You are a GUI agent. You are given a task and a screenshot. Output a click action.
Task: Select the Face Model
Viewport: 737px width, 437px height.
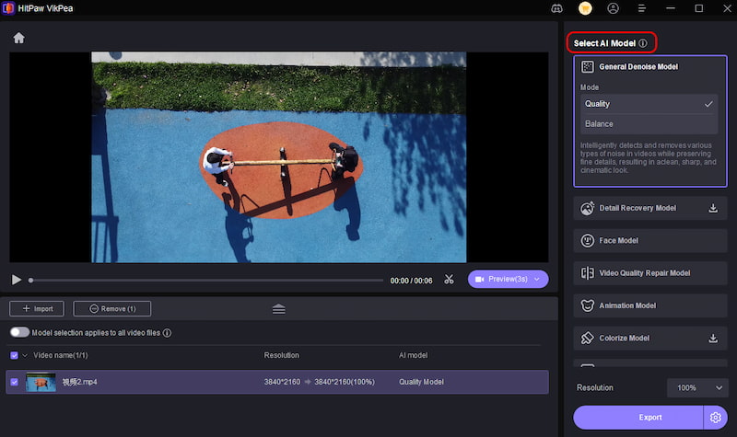click(x=650, y=240)
